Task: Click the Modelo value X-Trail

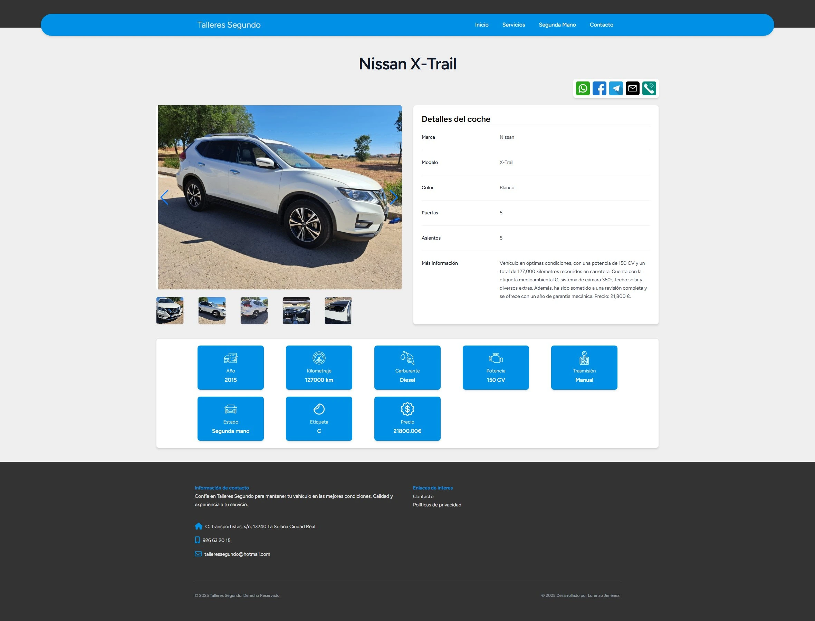Action: [x=507, y=162]
